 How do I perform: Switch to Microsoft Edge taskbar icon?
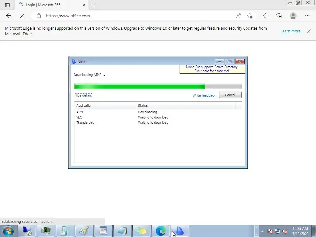(160, 231)
